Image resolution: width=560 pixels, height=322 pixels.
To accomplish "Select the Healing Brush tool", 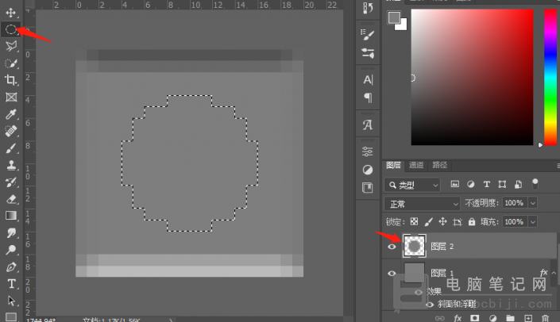I will click(10, 131).
